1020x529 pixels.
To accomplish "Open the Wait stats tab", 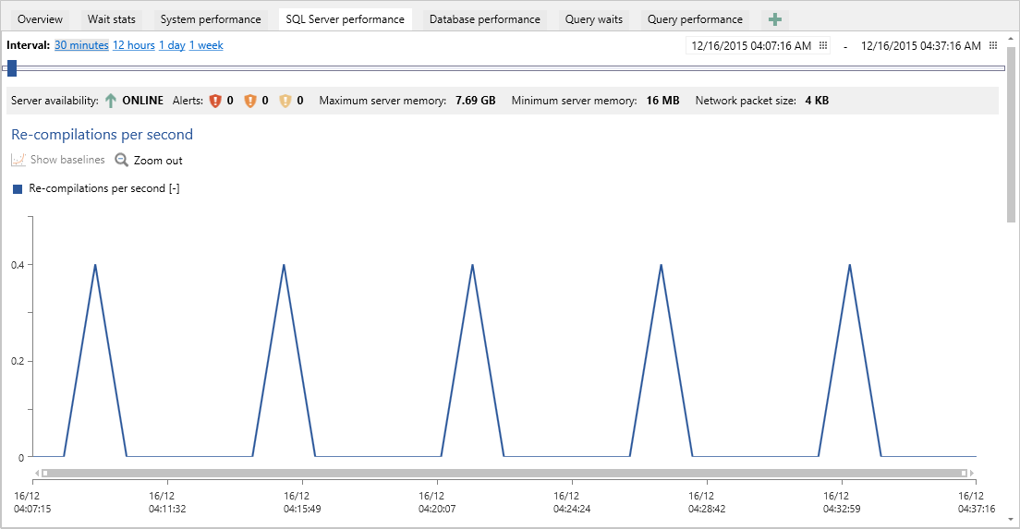I will coord(112,19).
